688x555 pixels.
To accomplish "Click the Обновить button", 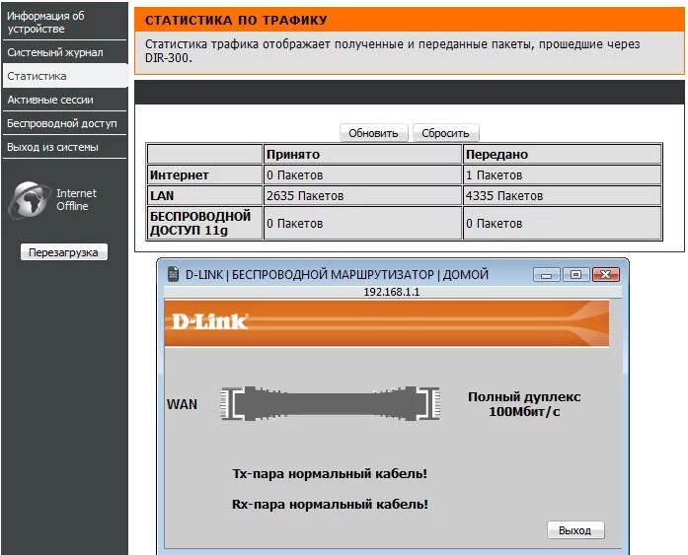I will pyautogui.click(x=373, y=133).
